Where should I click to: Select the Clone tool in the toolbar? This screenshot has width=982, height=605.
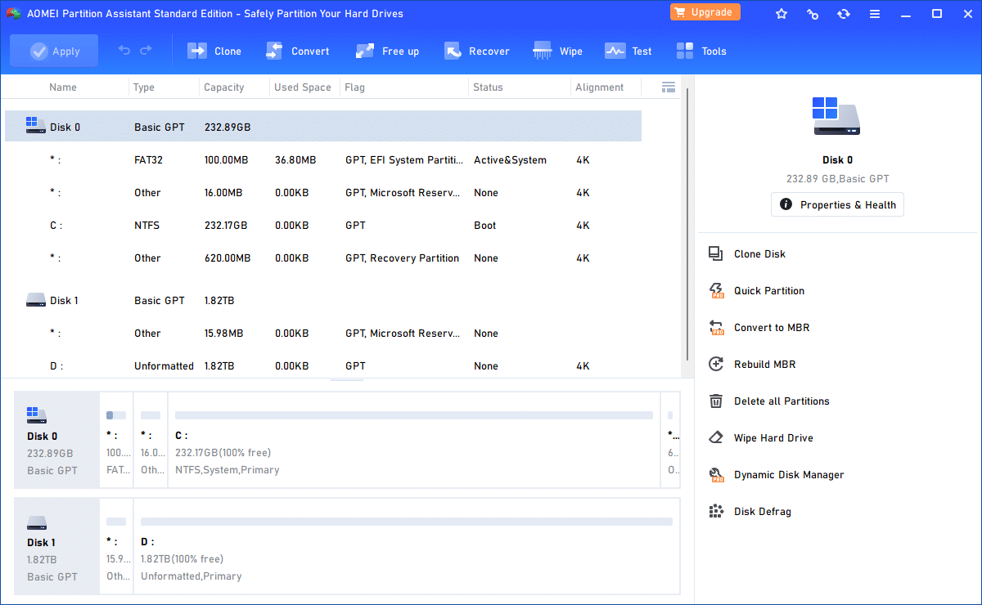pyautogui.click(x=214, y=51)
